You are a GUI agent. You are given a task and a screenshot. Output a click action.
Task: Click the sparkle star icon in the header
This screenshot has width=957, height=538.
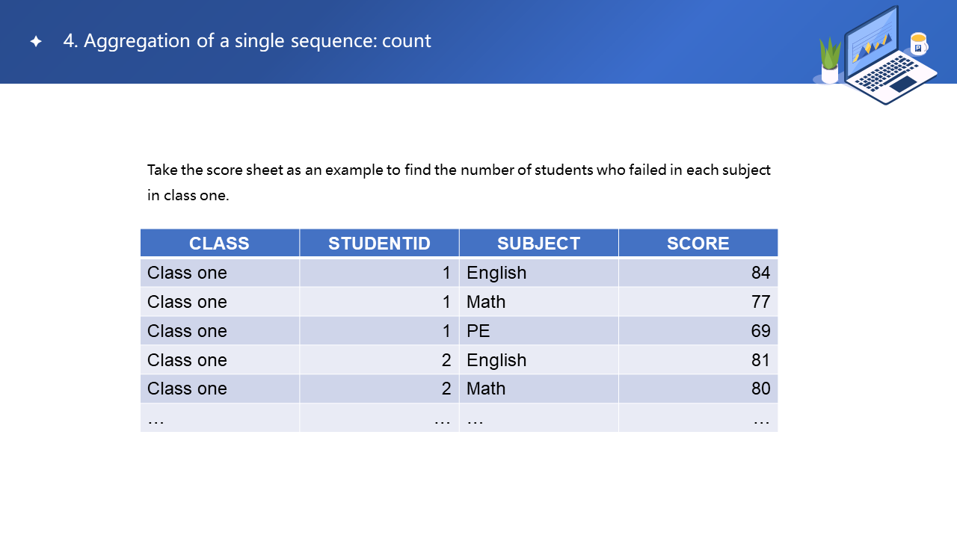click(x=36, y=42)
